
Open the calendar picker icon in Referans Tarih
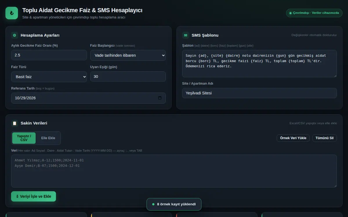pyautogui.click(x=160, y=98)
